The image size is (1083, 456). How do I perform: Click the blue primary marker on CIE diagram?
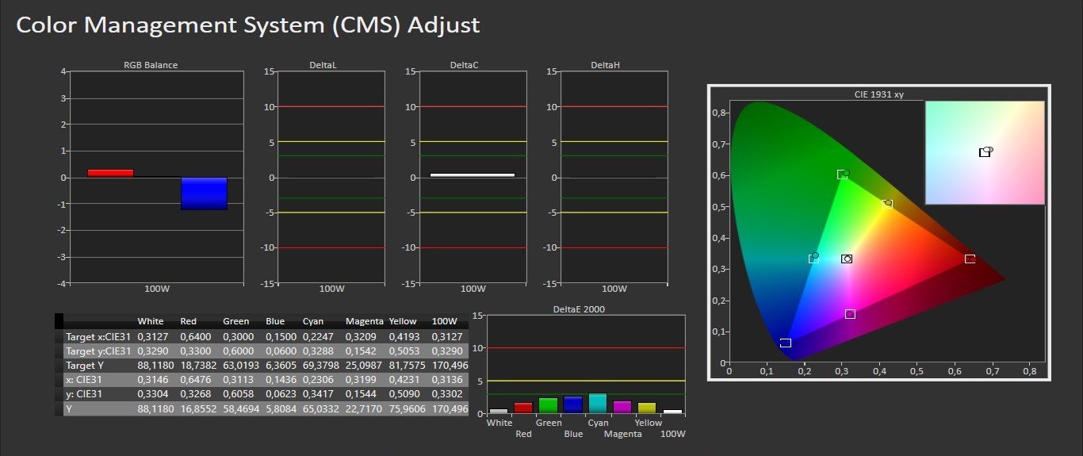tap(785, 343)
